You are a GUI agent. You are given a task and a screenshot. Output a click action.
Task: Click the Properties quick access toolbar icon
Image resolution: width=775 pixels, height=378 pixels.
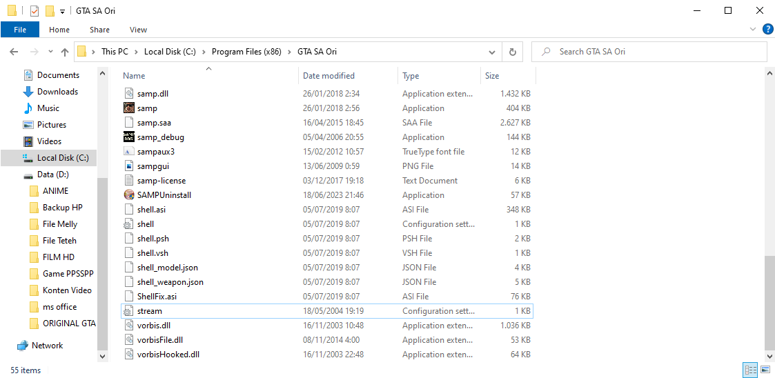[34, 10]
